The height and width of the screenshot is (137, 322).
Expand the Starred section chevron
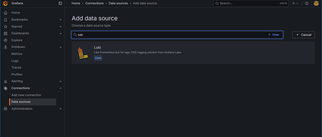click(60, 27)
